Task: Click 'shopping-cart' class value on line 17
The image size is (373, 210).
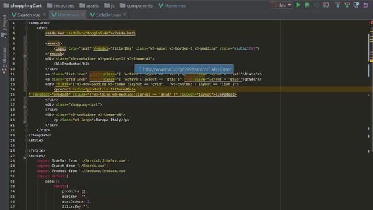Action: pos(85,105)
